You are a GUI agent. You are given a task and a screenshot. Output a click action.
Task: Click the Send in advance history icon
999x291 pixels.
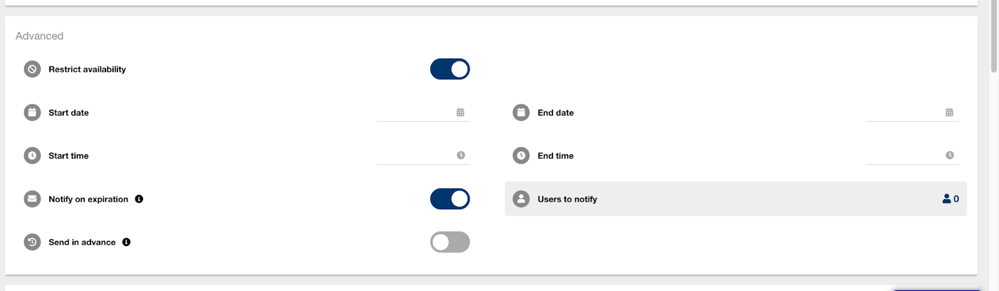pos(32,242)
